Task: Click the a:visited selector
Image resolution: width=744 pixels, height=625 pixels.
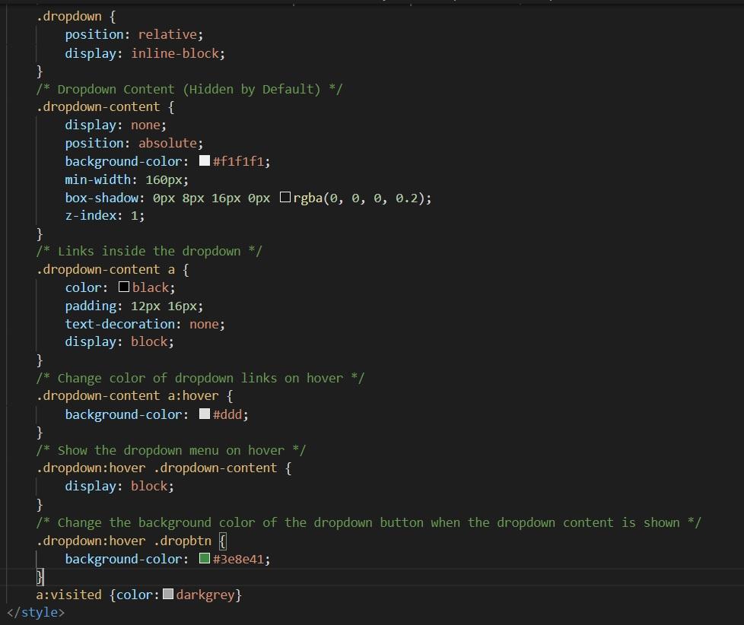Action: (68, 594)
